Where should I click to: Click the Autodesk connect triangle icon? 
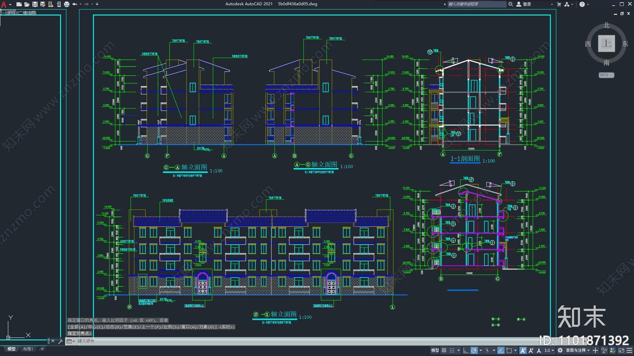pyautogui.click(x=567, y=4)
